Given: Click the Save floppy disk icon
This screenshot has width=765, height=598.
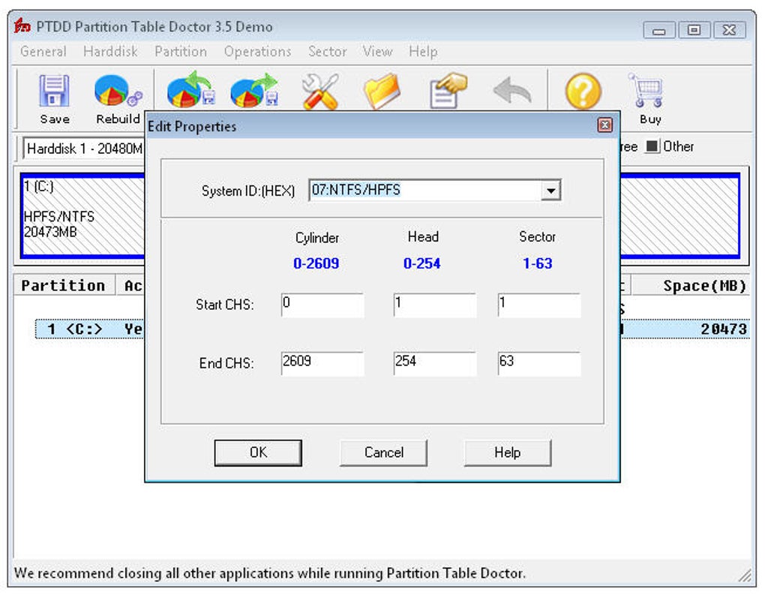Looking at the screenshot, I should tap(54, 91).
